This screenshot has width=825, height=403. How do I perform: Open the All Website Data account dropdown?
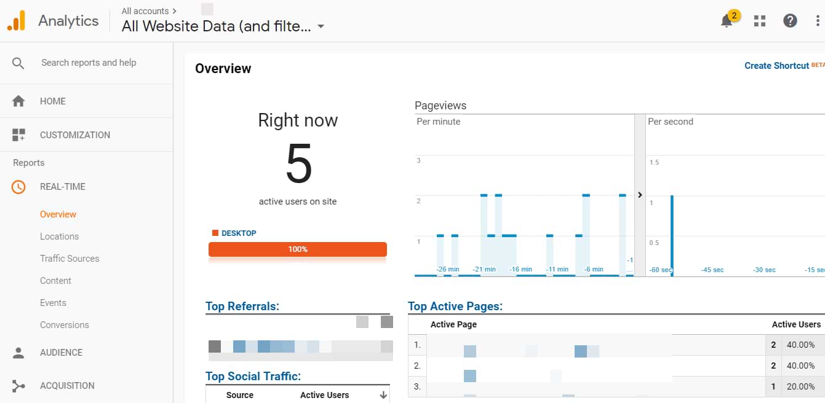tap(223, 26)
